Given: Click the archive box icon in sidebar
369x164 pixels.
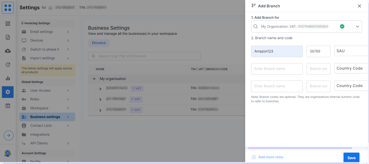Looking at the screenshot, I should point(8,106).
